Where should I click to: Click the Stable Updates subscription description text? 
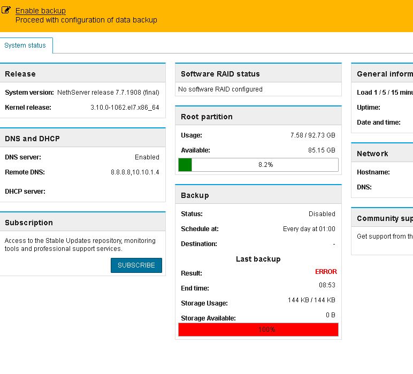pyautogui.click(x=80, y=245)
